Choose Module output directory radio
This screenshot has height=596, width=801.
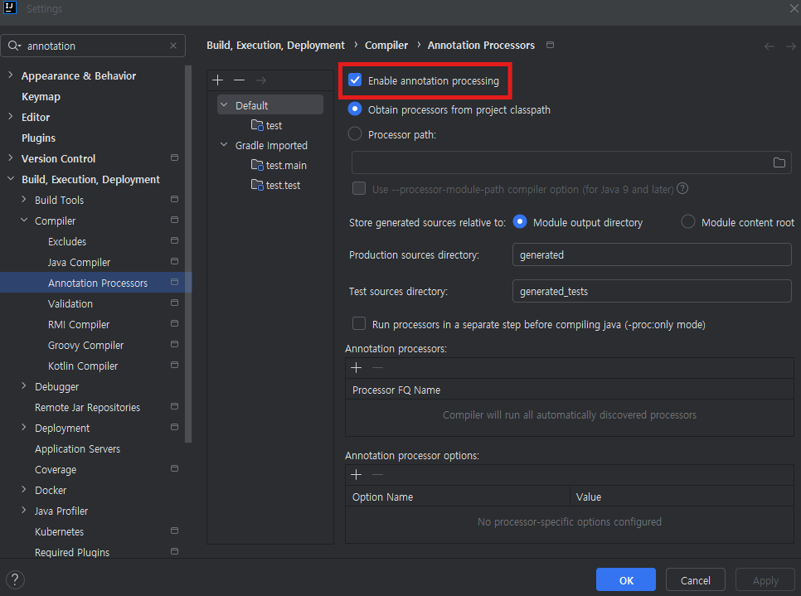[x=520, y=221]
